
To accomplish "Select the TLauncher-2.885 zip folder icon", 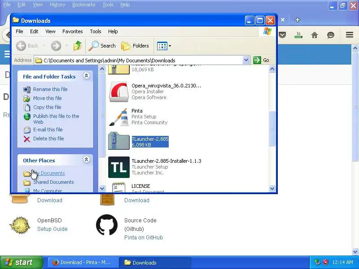I will pos(119,141).
